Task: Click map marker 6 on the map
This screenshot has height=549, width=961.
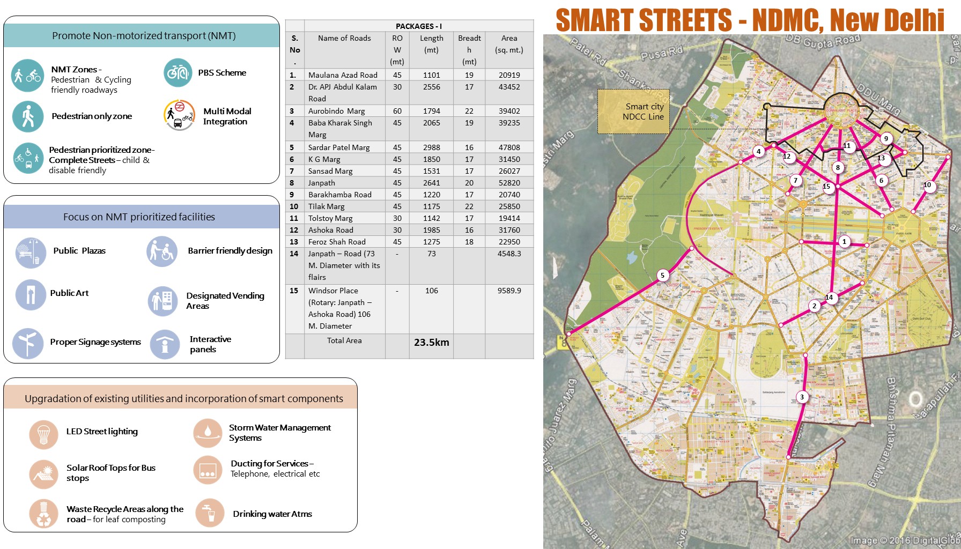Action: pos(881,181)
